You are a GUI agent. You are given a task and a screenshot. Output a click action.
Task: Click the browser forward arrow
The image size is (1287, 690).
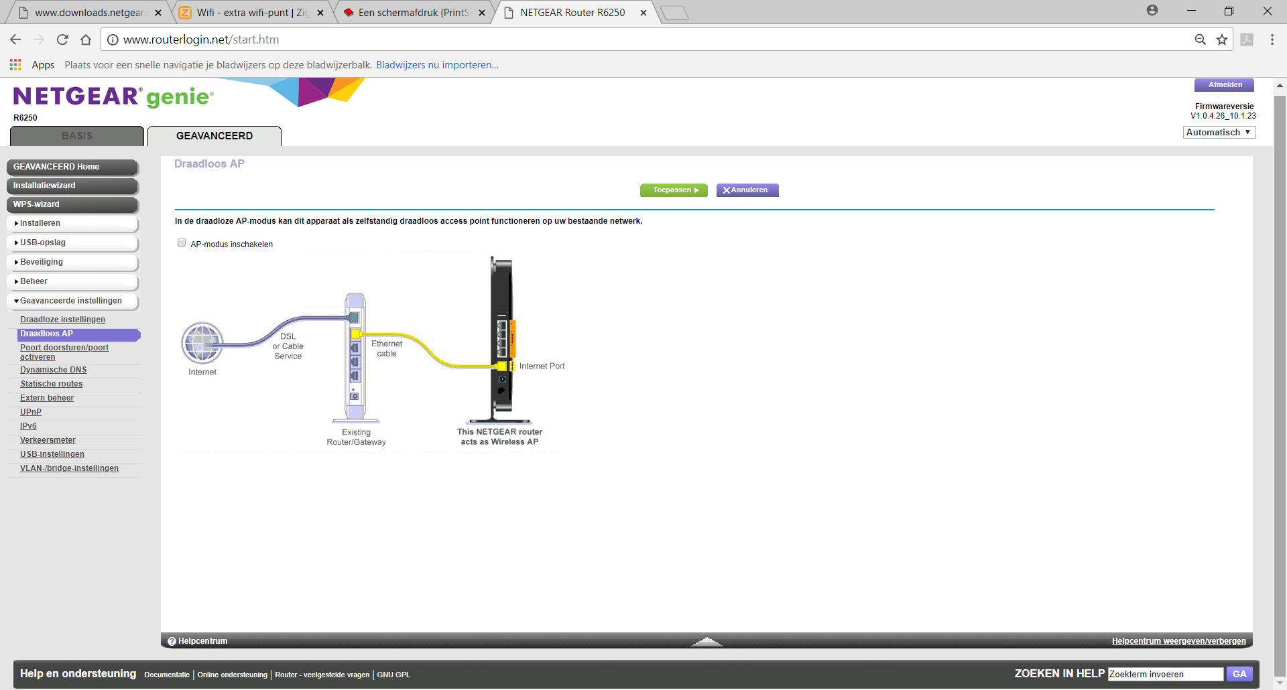[39, 40]
